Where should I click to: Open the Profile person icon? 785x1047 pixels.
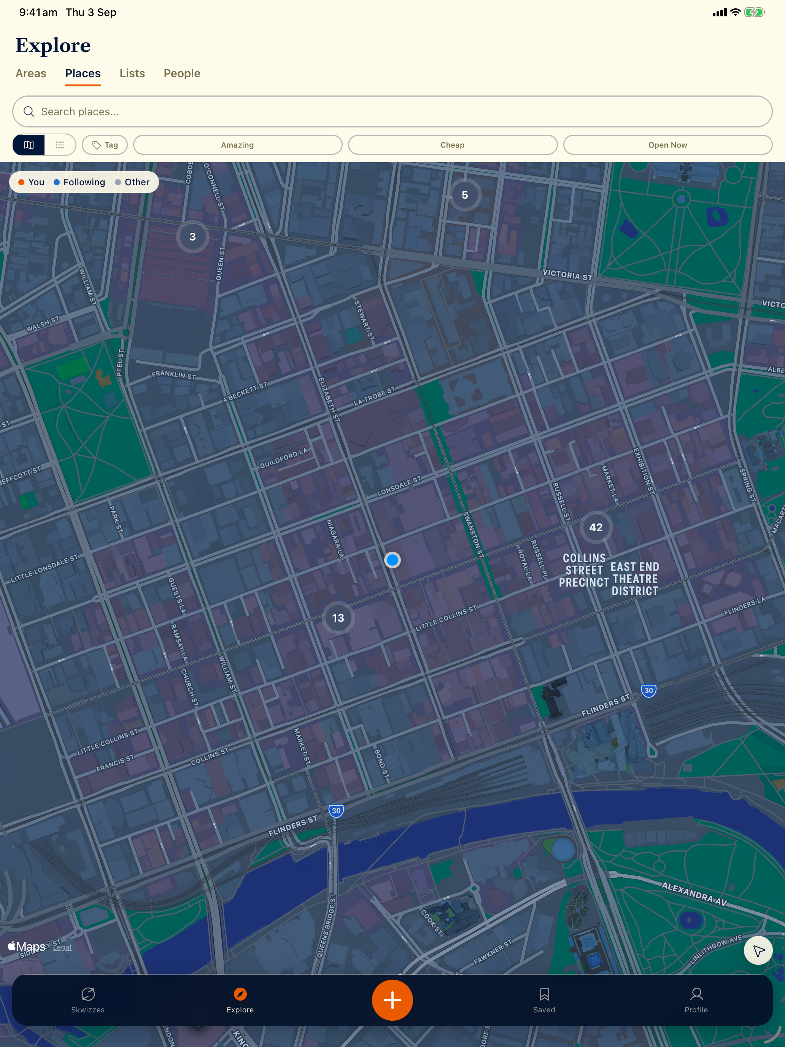click(x=696, y=994)
